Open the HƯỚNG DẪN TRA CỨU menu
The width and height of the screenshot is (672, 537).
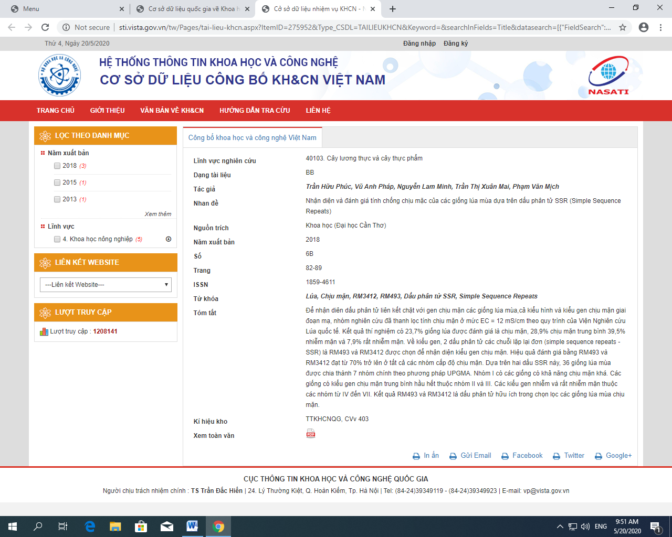(x=255, y=111)
